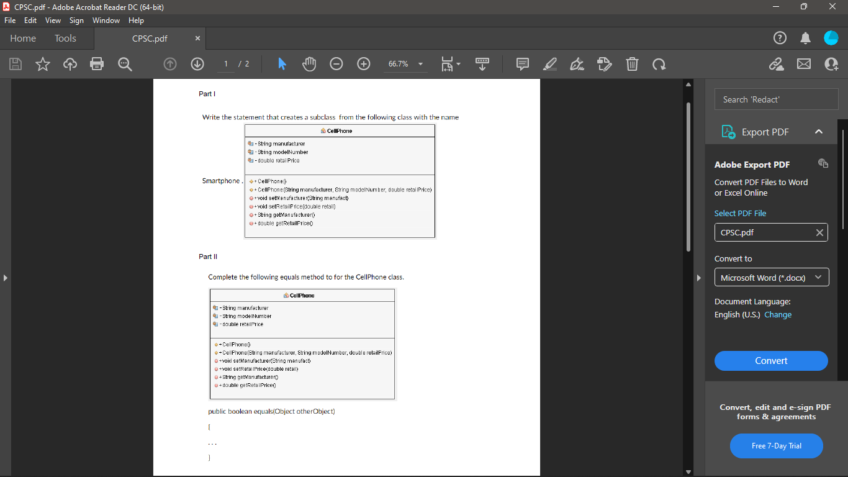Open the email document icon

click(x=803, y=64)
